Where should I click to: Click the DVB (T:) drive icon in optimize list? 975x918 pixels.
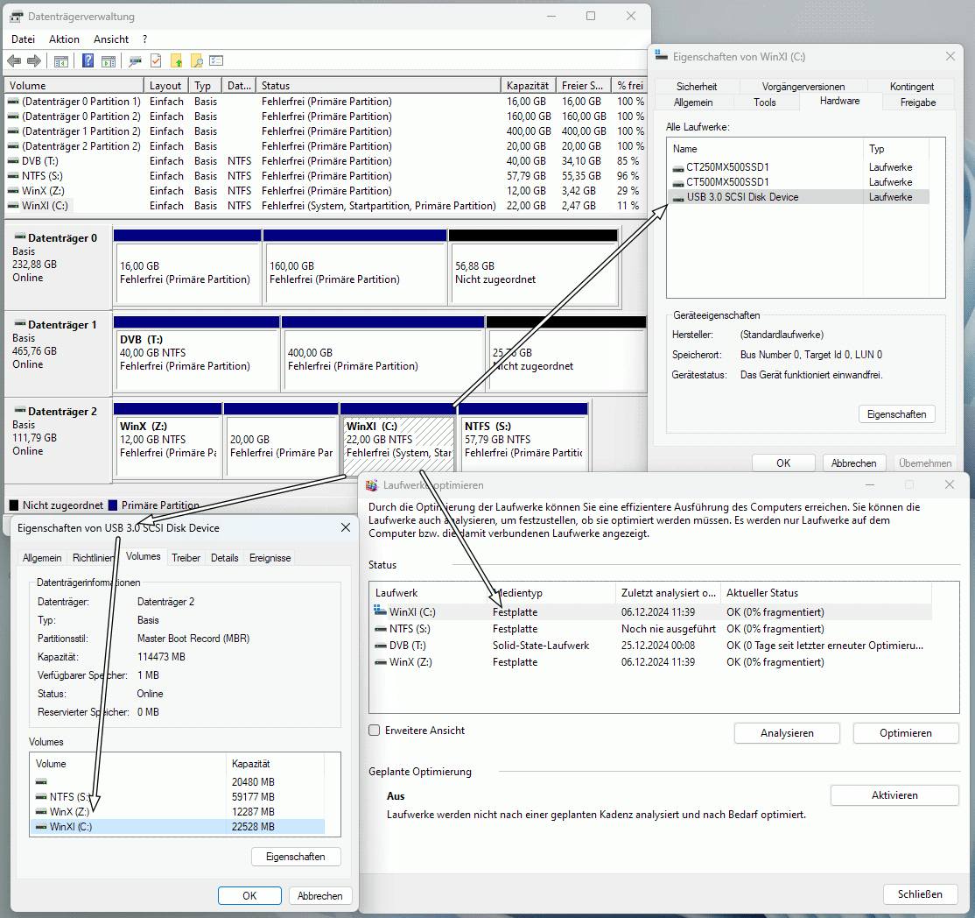pos(381,646)
